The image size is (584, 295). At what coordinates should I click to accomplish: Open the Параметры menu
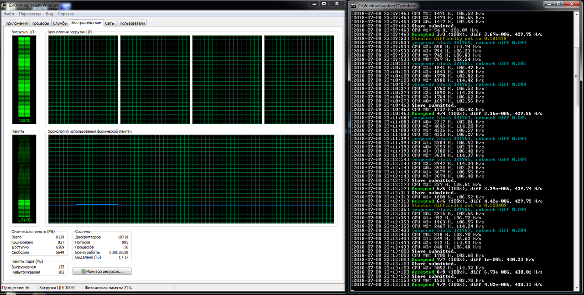(30, 14)
